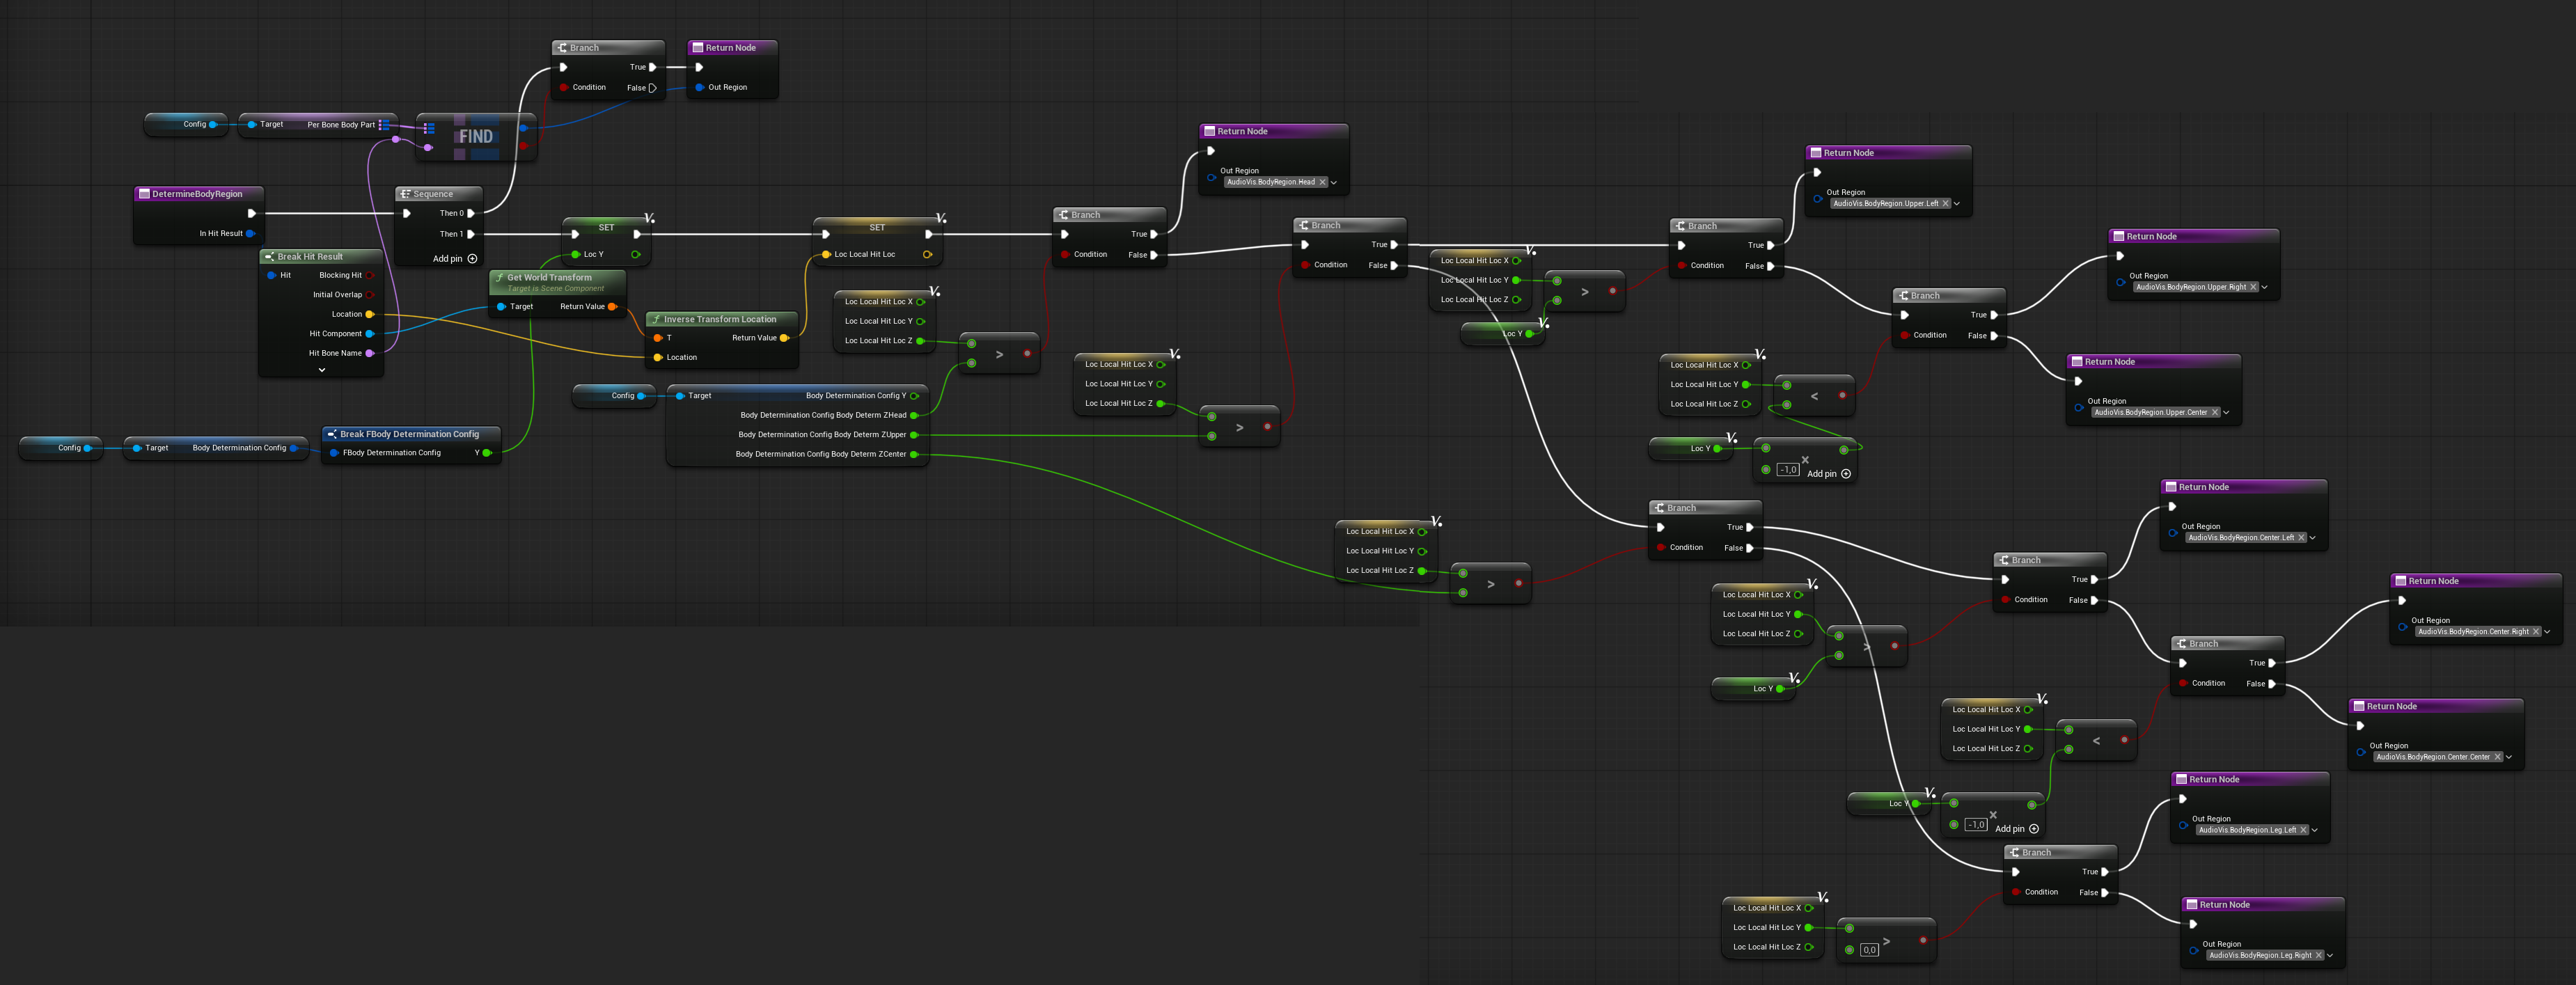Open dropdown beside AudioVis.BodyRegion.Head tag
2576x985 pixels.
1334,182
